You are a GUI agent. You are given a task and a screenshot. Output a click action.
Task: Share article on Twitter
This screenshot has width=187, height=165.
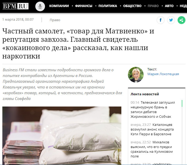click(x=171, y=20)
